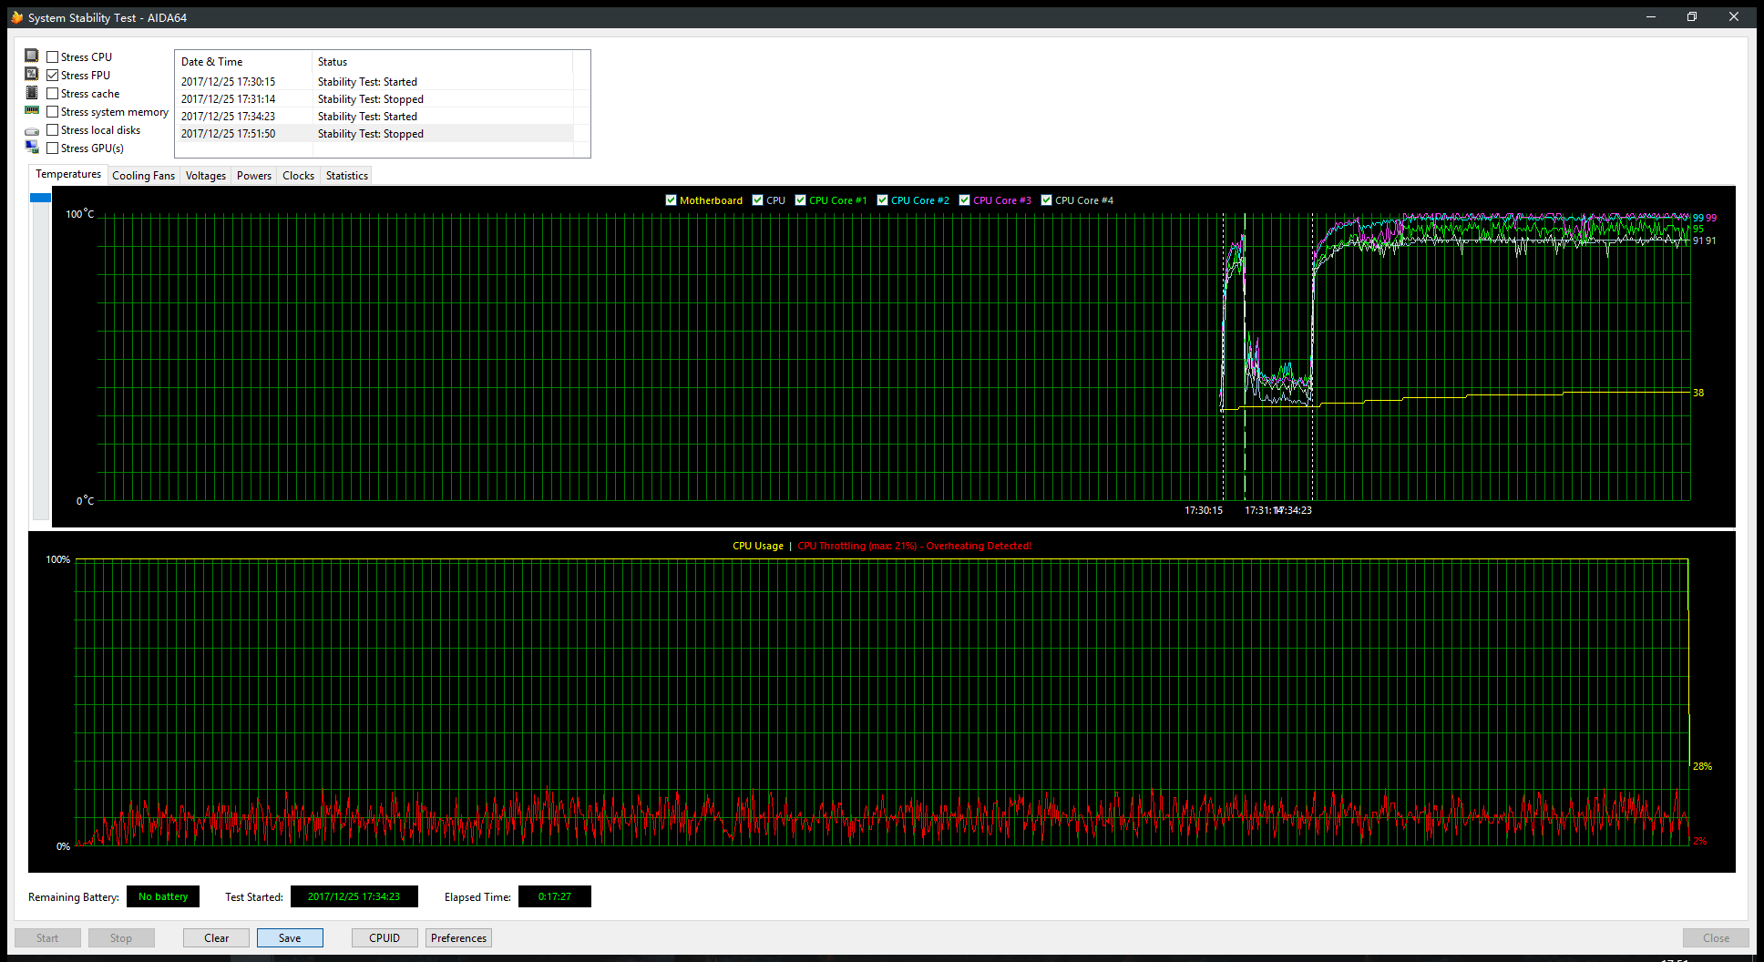Image resolution: width=1764 pixels, height=962 pixels.
Task: Click the CPUID button
Action: [385, 938]
